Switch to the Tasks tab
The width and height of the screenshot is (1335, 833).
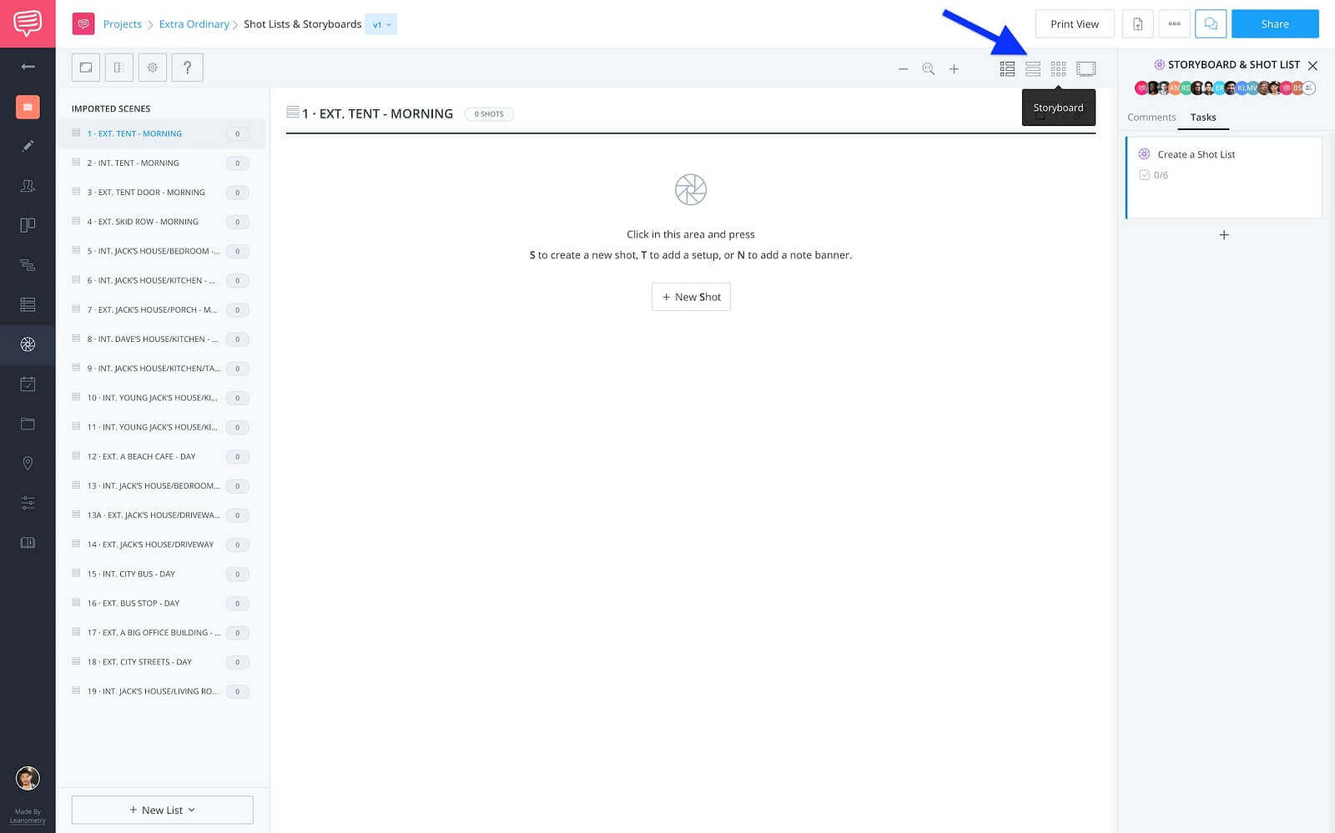point(1203,118)
